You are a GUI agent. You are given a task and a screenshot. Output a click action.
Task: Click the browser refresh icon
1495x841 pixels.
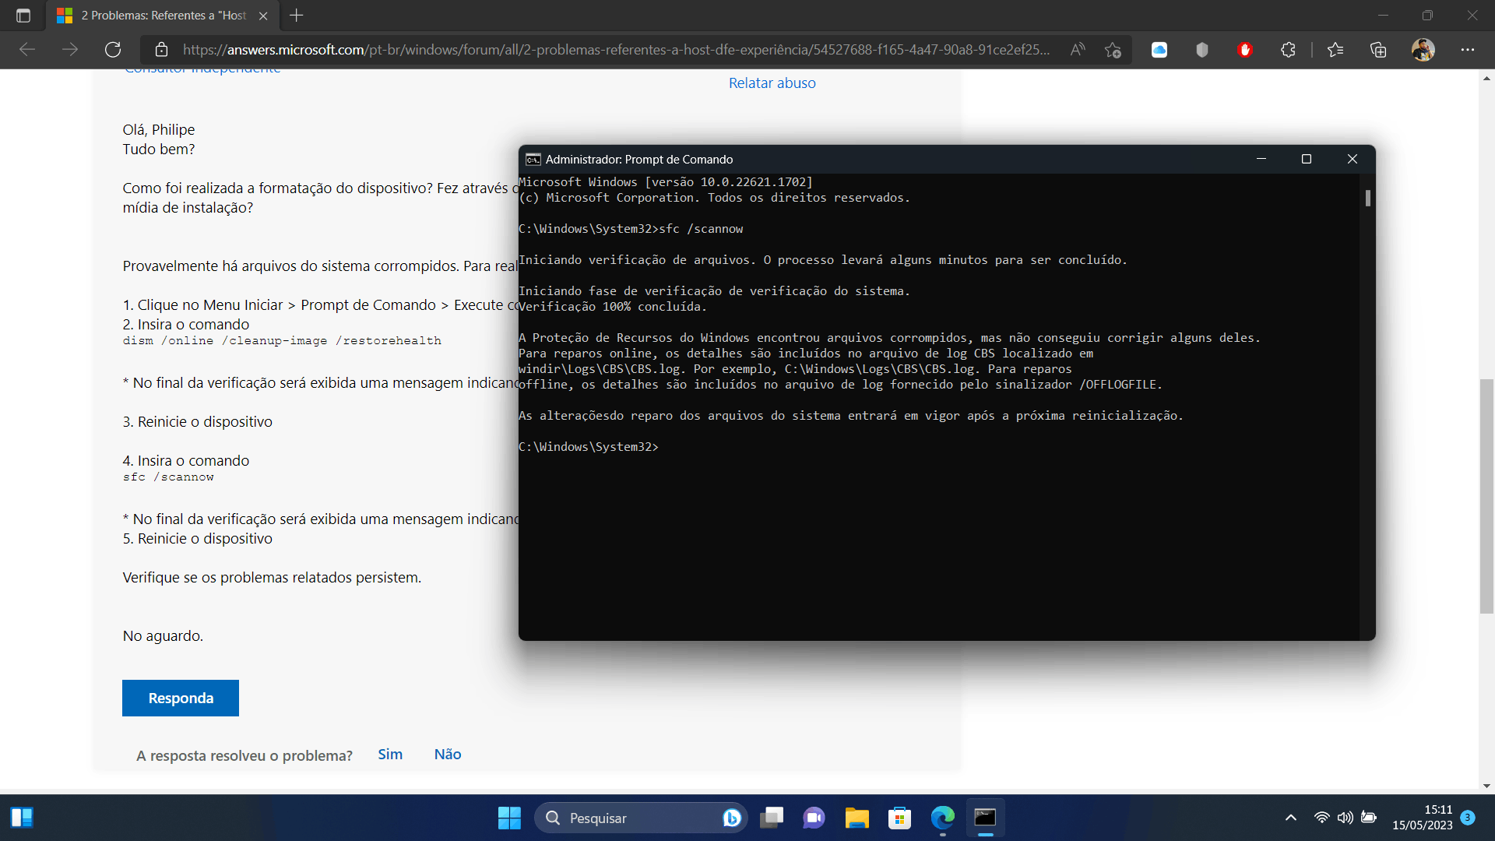point(113,50)
